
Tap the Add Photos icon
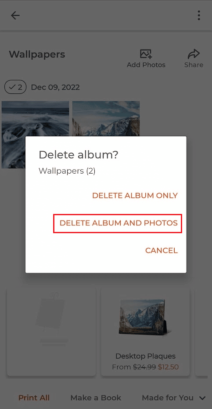146,54
